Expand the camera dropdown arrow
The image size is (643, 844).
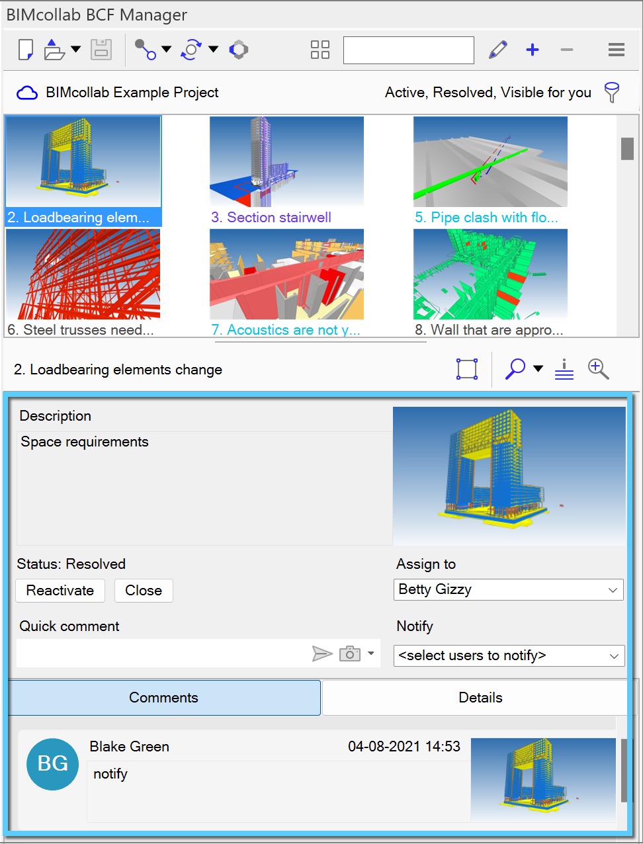(371, 654)
